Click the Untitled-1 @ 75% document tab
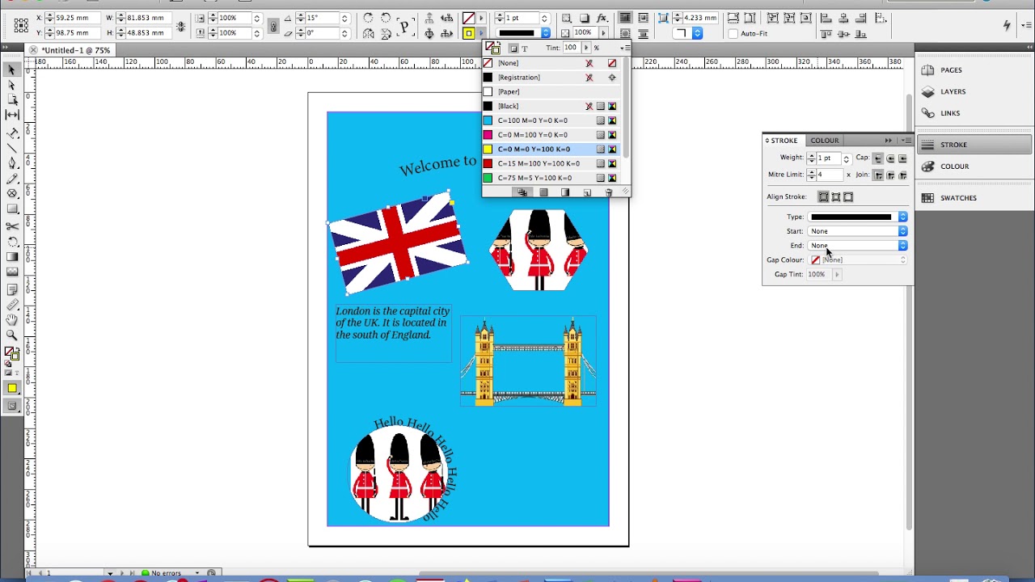 pos(76,50)
